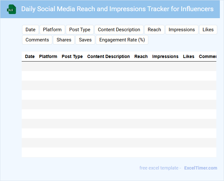Click the Impressions table column header

165,56
